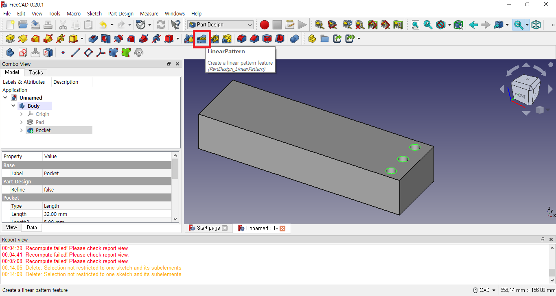The height and width of the screenshot is (296, 556).
Task: Open the subtractive primitive dropdown arrow
Action: pos(178,39)
